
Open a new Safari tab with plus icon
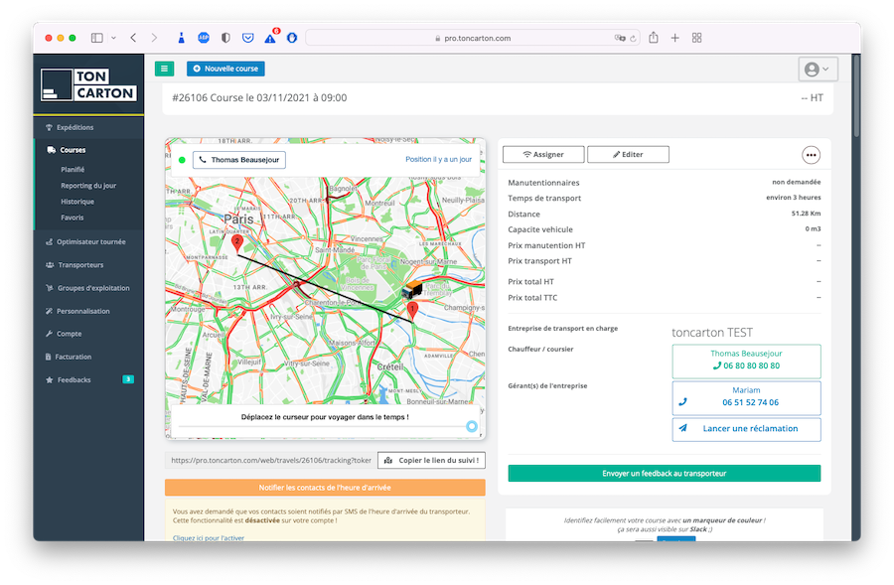pyautogui.click(x=675, y=38)
